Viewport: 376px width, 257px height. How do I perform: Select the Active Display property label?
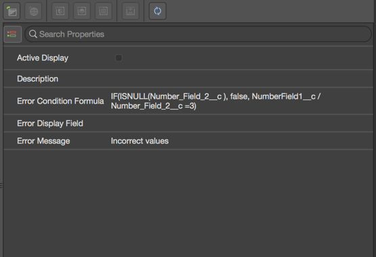(43, 58)
